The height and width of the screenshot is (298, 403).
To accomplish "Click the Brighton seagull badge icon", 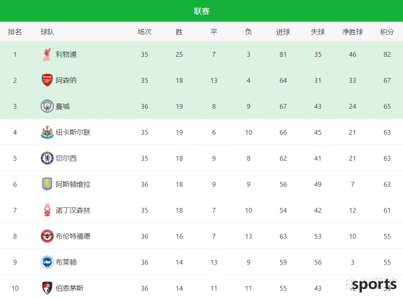I will click(47, 262).
